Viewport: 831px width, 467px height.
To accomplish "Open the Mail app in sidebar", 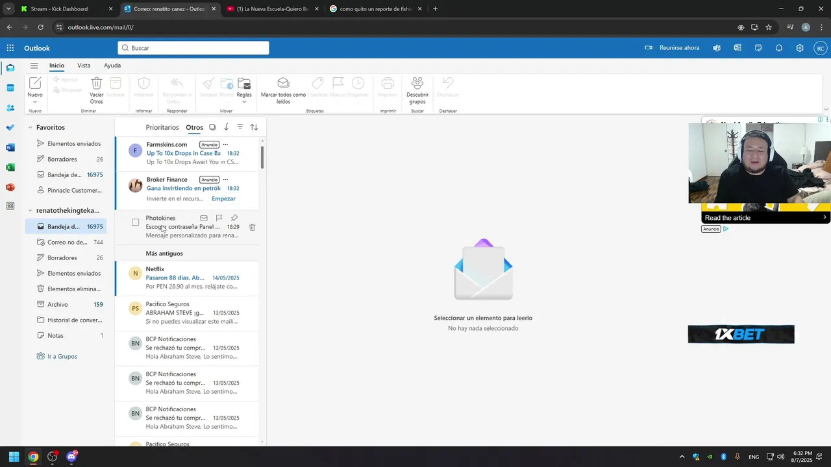I will click(10, 68).
